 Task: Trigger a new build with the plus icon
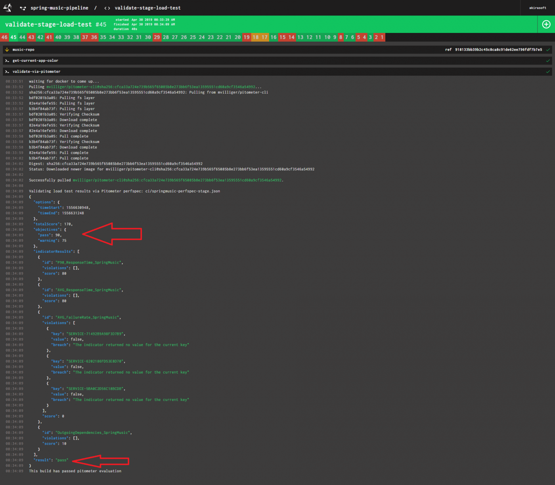(x=546, y=24)
